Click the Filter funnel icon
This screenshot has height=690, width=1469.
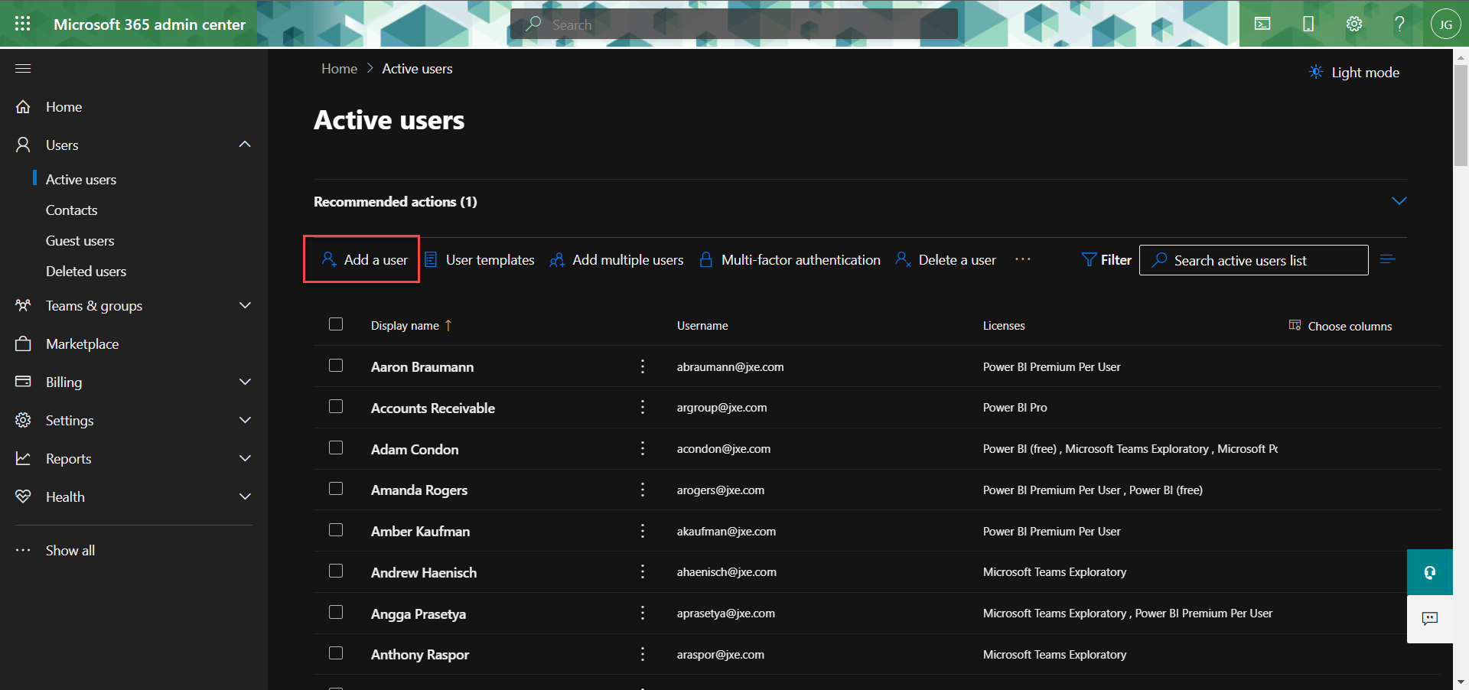point(1089,260)
